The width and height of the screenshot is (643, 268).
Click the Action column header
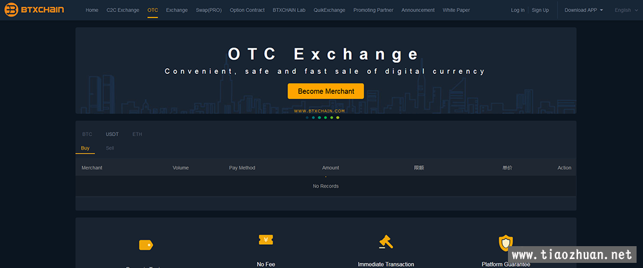[x=565, y=168]
